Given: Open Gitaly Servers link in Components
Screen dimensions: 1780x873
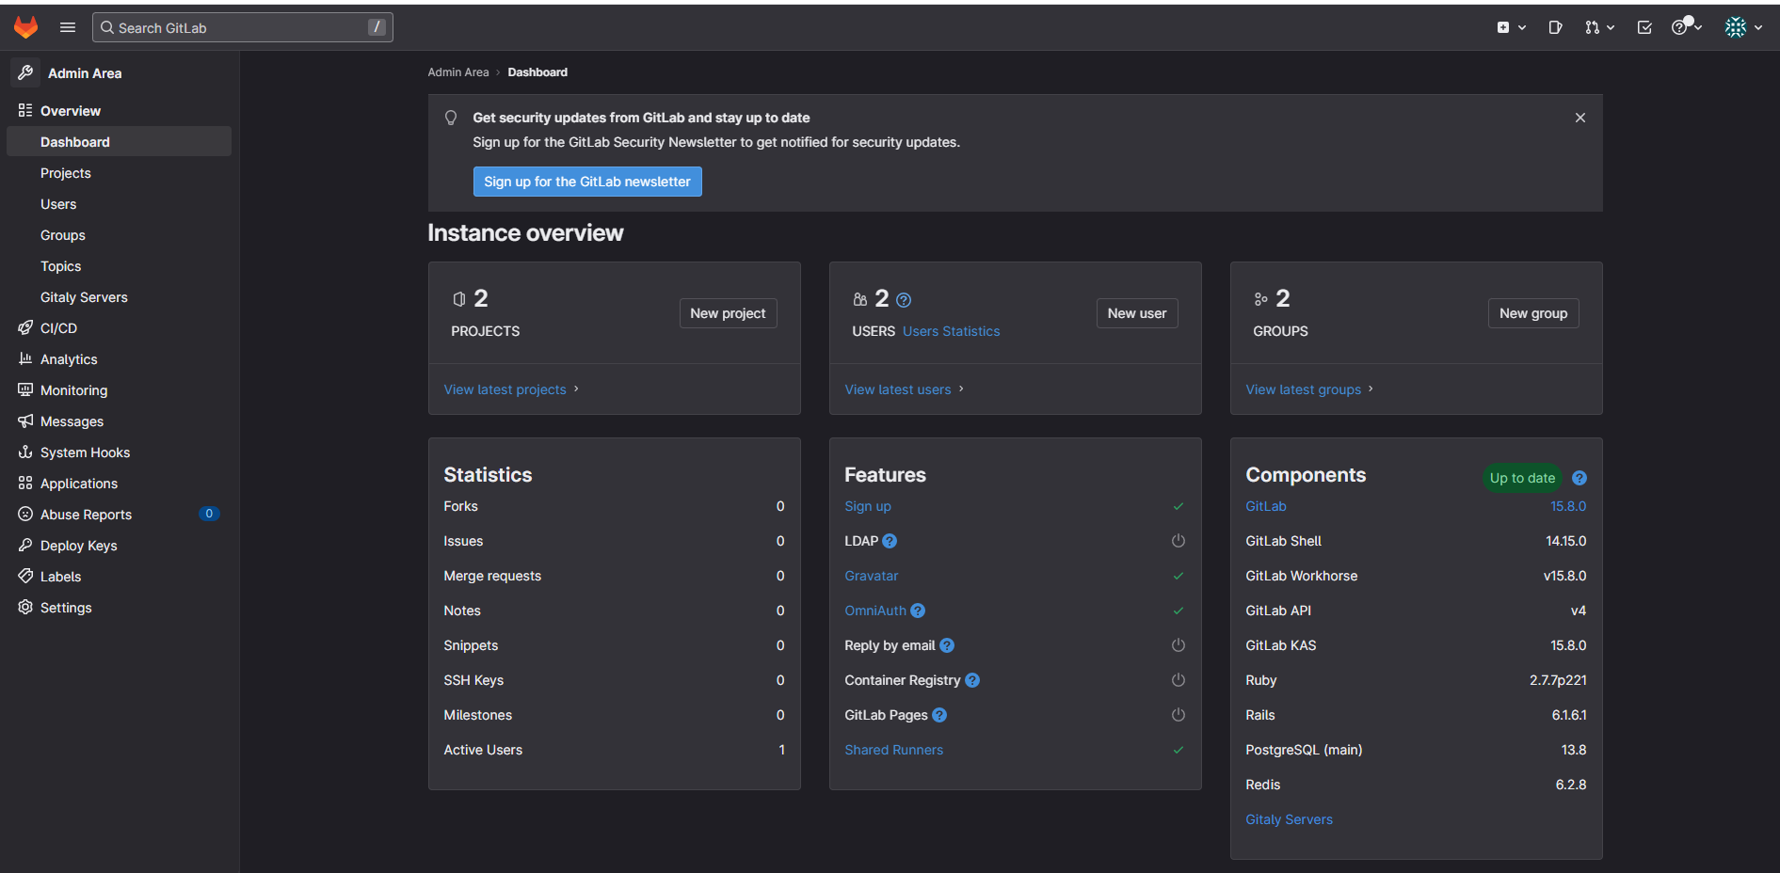Looking at the screenshot, I should [x=1290, y=819].
